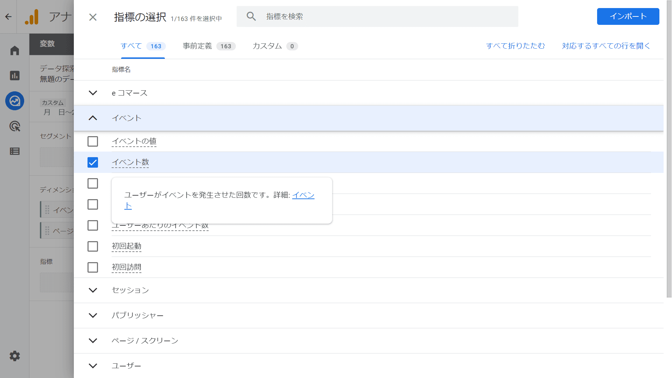The image size is (672, 378).
Task: Switch to the カスタム tab
Action: pos(275,46)
